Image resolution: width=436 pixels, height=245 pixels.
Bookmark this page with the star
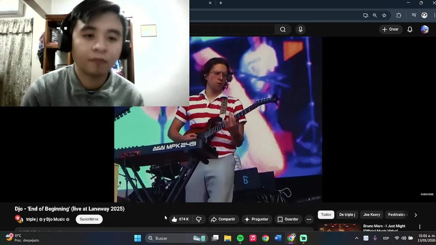pyautogui.click(x=384, y=15)
